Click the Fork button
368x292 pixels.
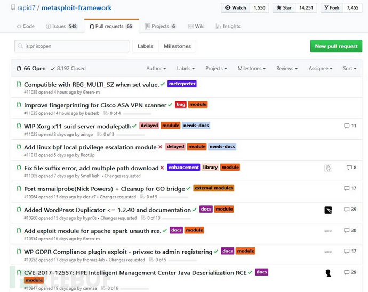click(x=332, y=8)
